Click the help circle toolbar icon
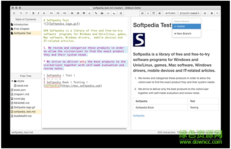The width and height of the screenshot is (231, 149). 205,13
